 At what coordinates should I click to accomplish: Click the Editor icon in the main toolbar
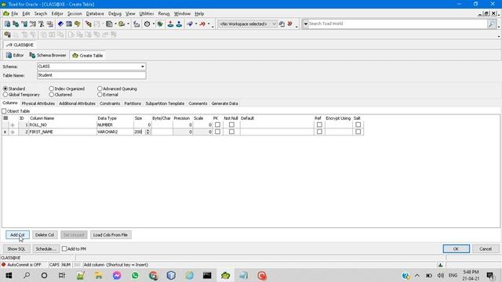tap(7, 24)
